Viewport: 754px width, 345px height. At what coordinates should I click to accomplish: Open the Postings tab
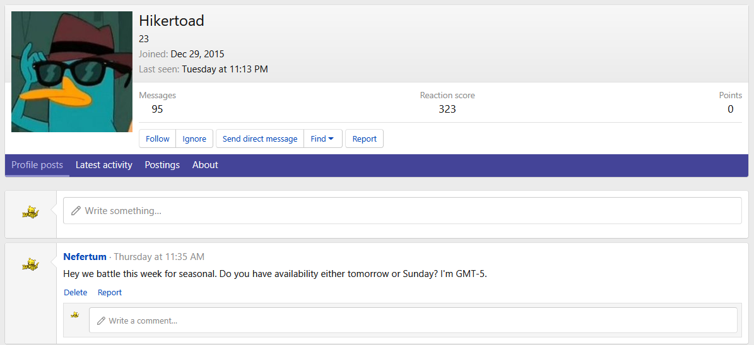pos(162,165)
